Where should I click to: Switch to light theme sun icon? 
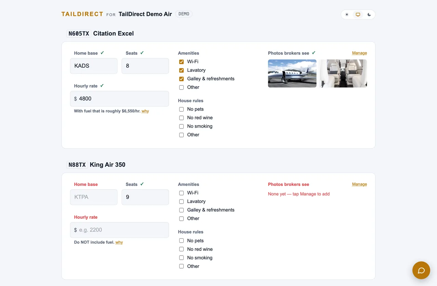coord(347,15)
